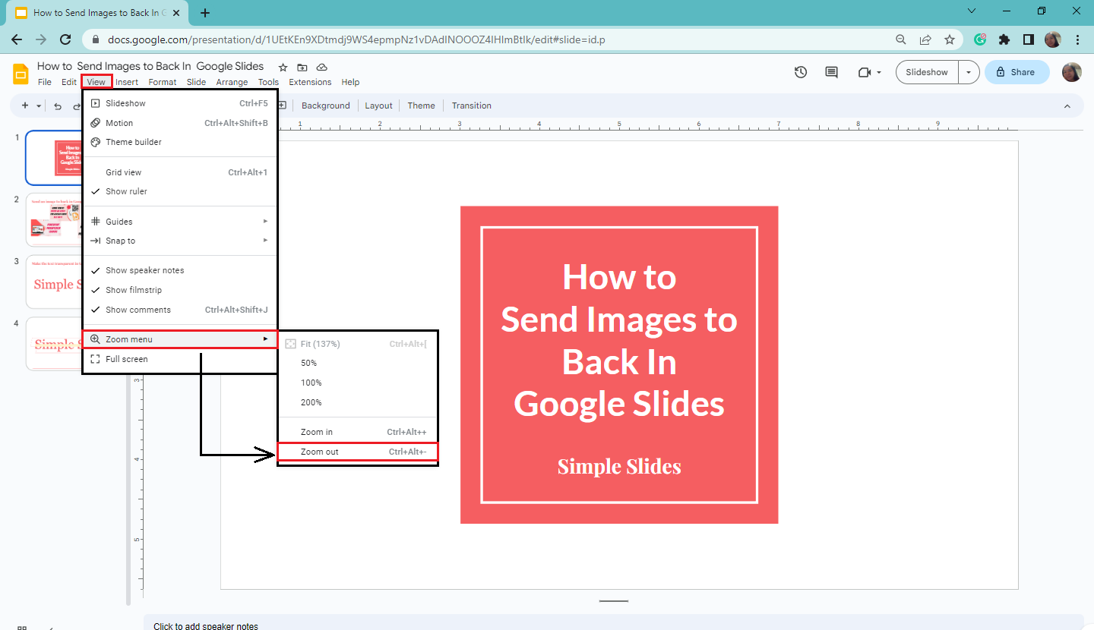Viewport: 1094px width, 630px height.
Task: Click the move to folder icon
Action: pos(302,67)
